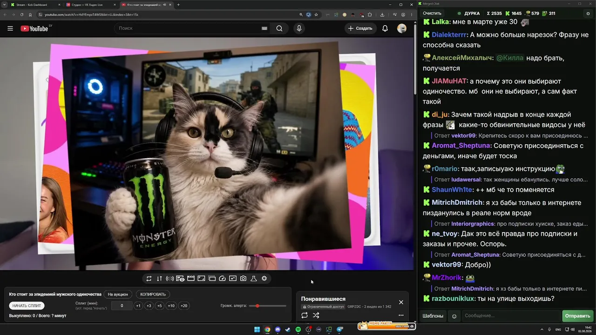The image size is (596, 335).
Task: Open Steam from the taskbar
Action: [x=288, y=329]
